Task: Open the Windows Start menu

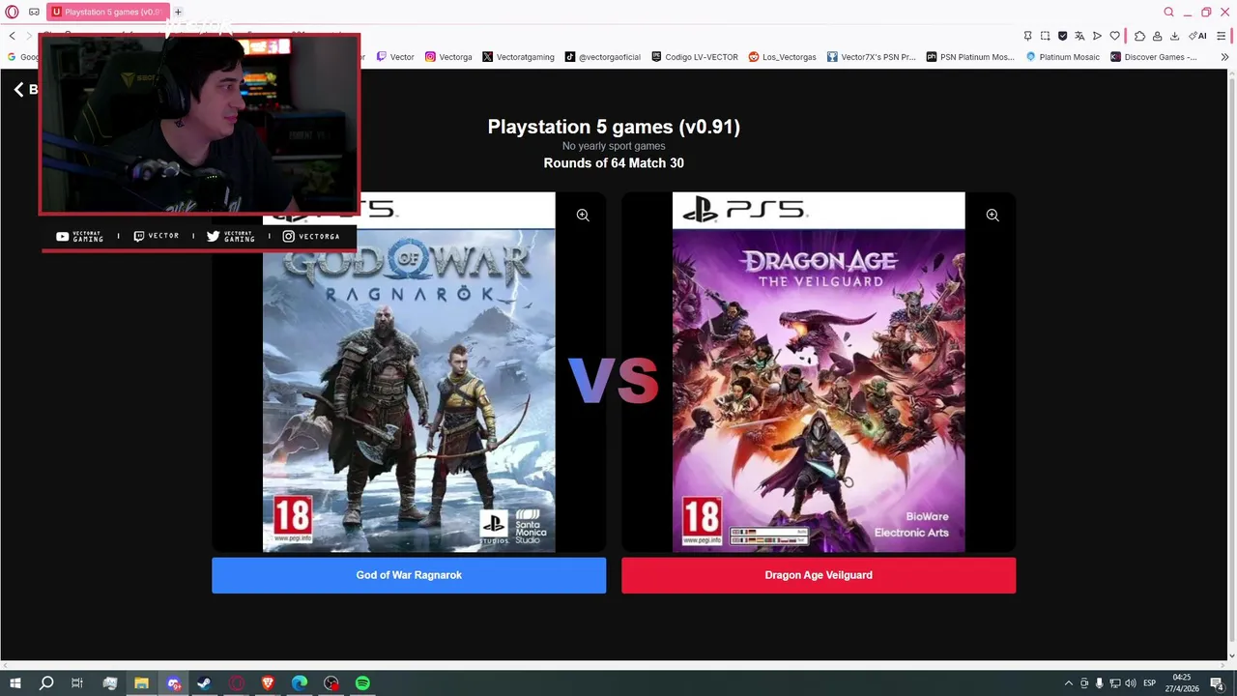Action: pos(14,683)
